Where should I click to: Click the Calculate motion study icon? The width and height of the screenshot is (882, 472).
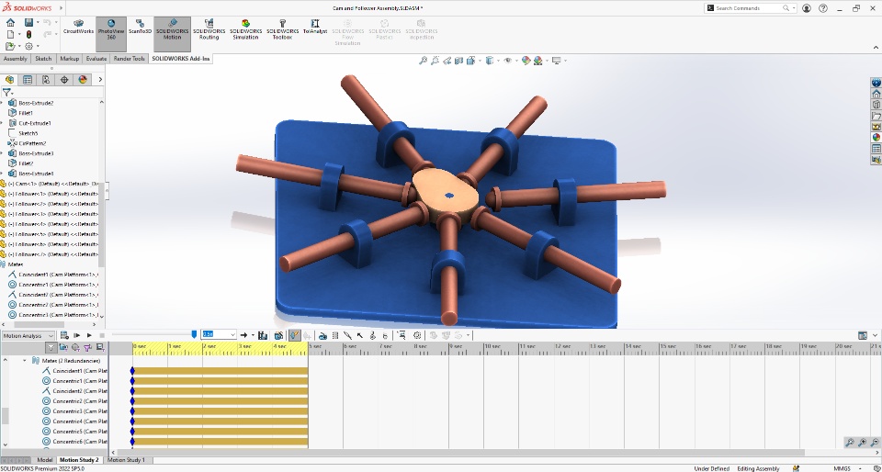pos(64,335)
